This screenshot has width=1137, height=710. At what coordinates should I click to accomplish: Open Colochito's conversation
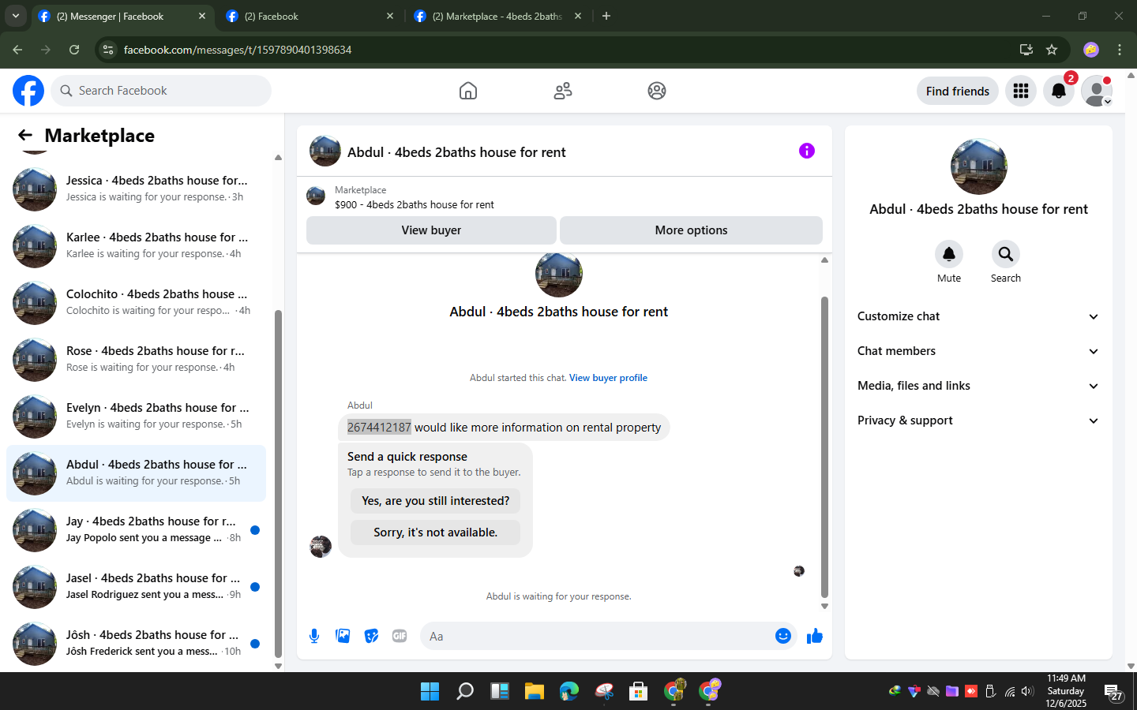point(136,303)
